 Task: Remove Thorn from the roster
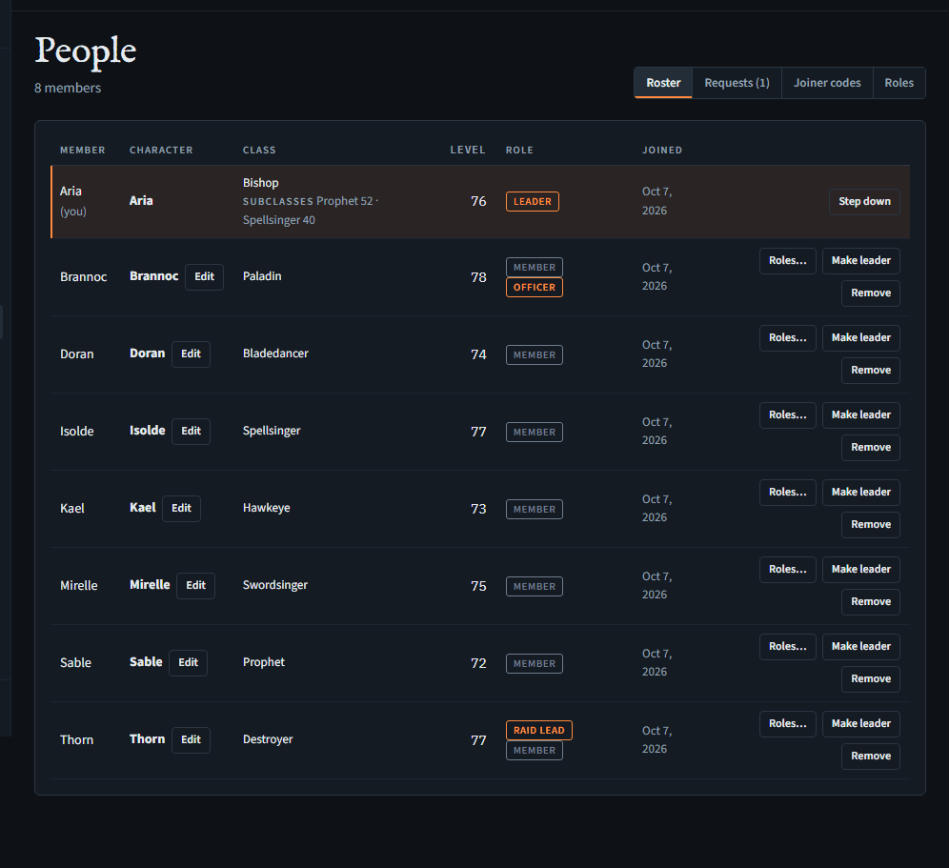[870, 756]
